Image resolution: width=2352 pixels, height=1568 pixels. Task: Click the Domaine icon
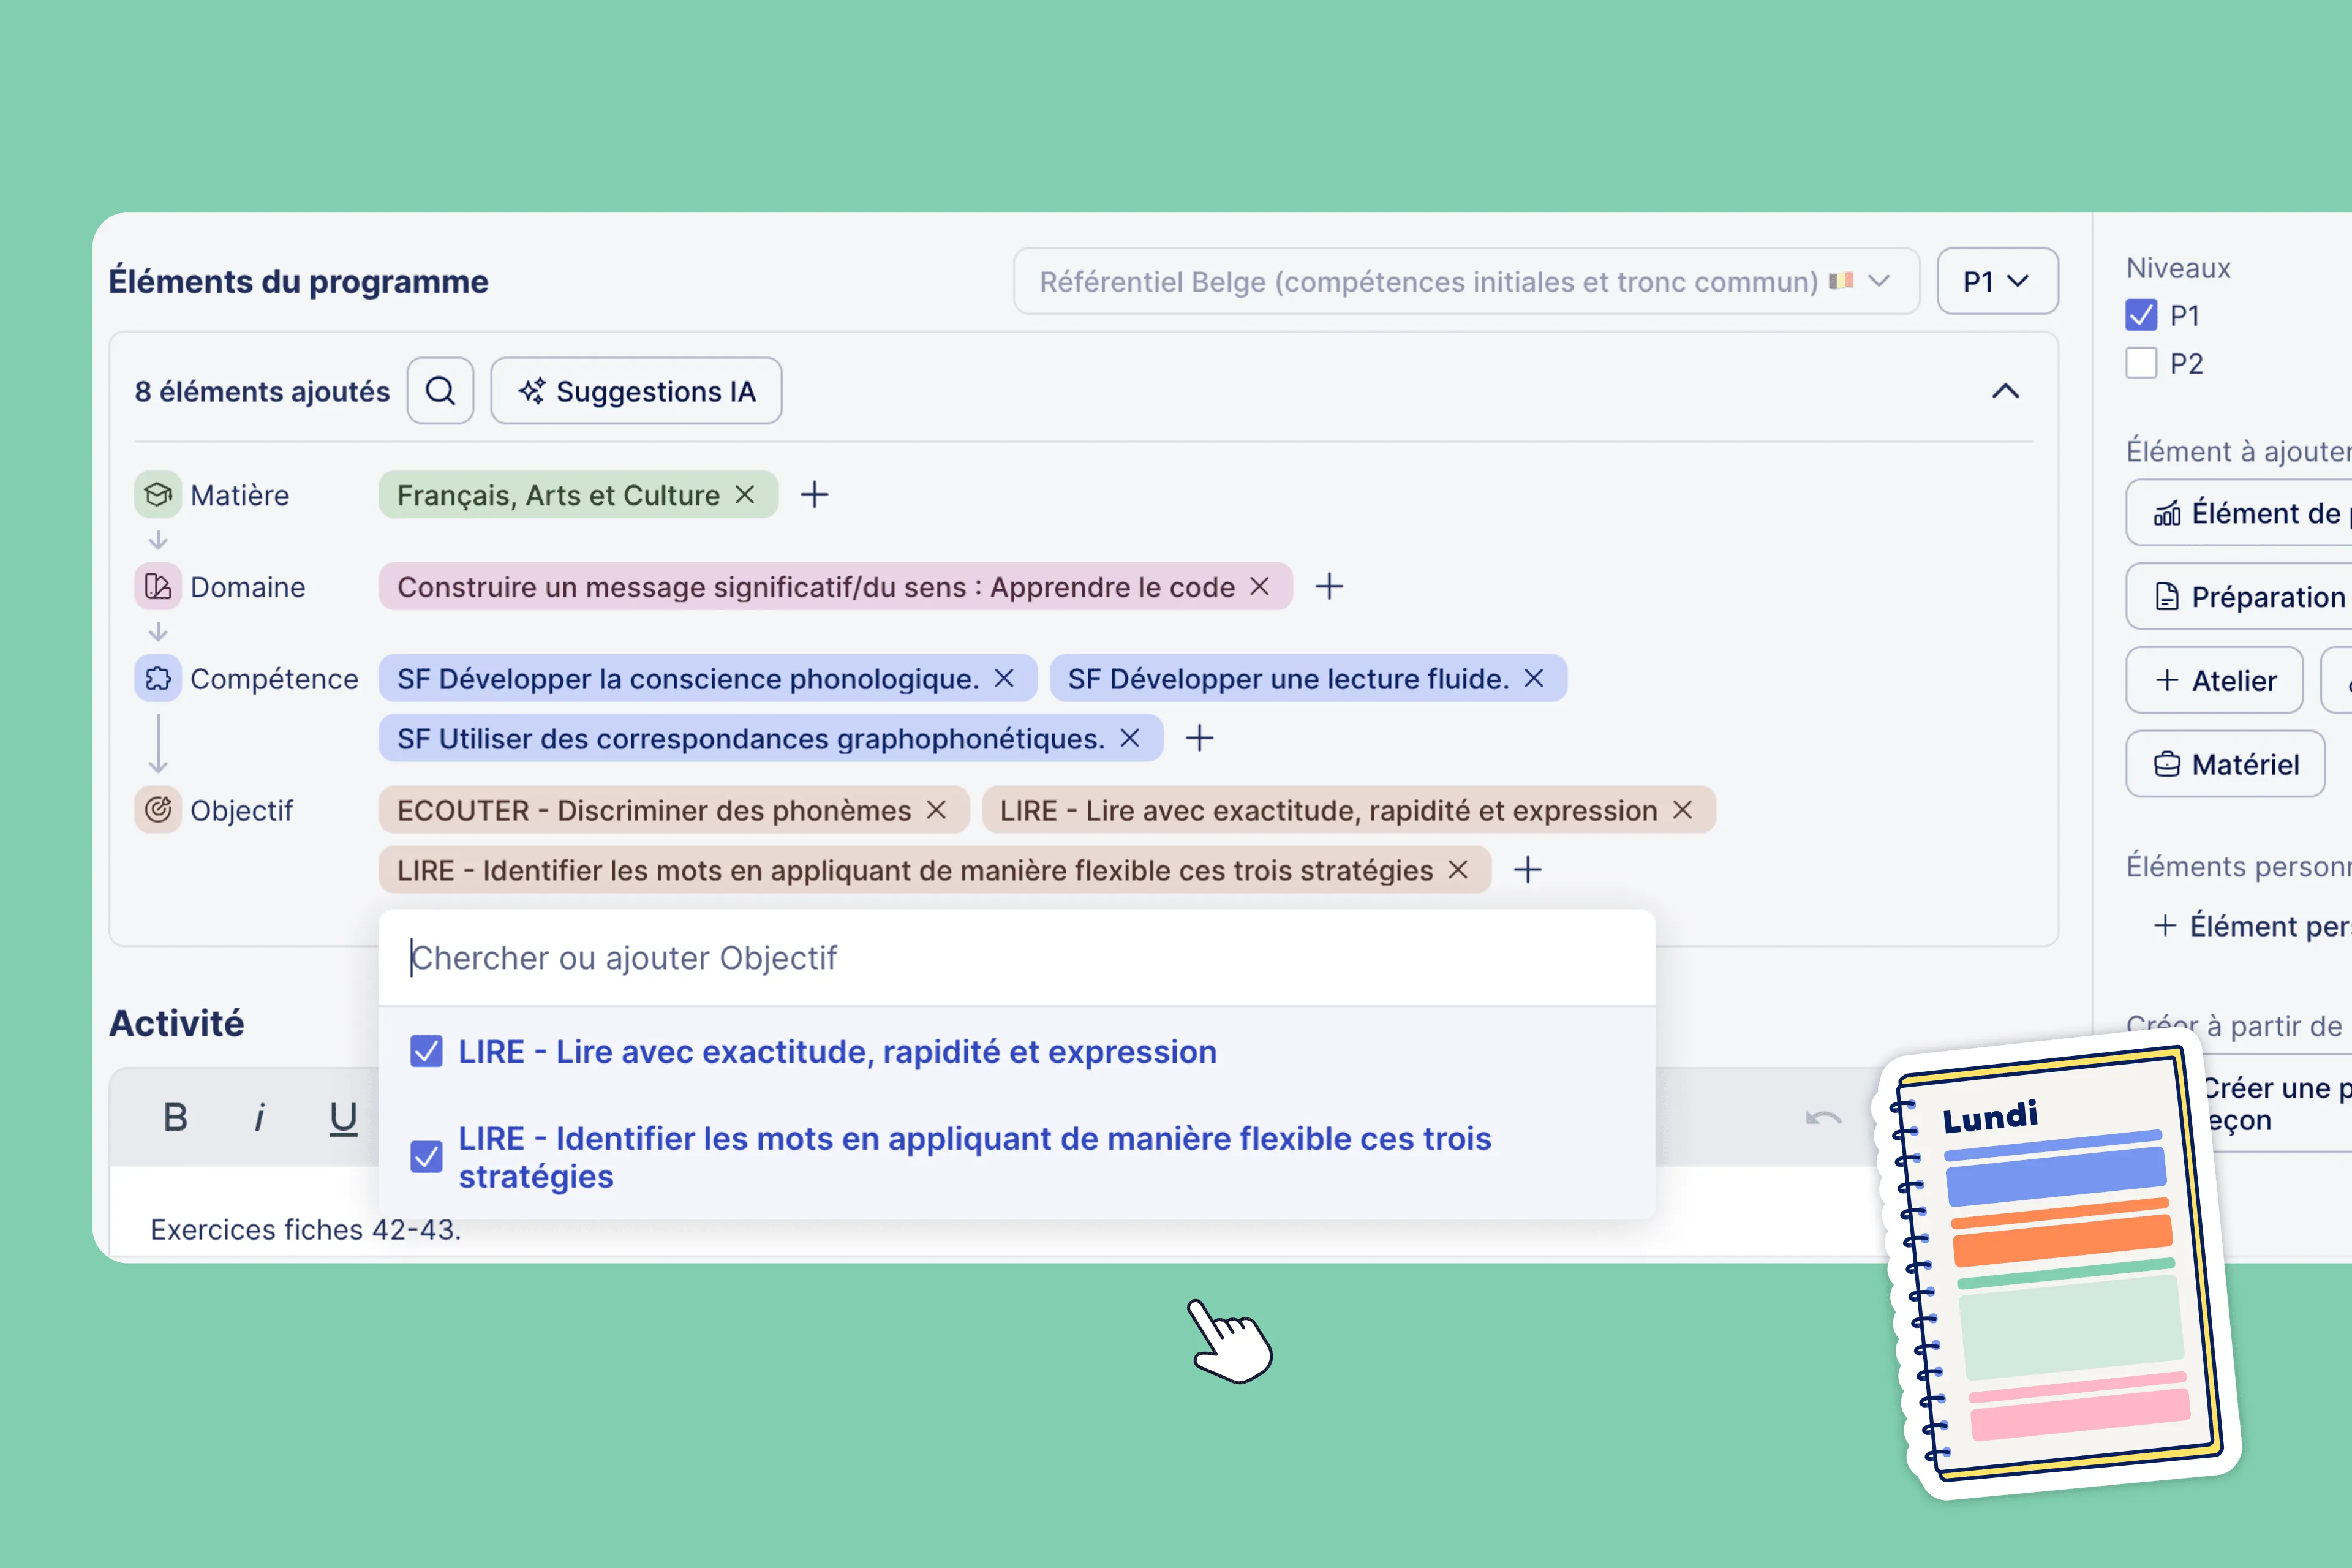158,587
